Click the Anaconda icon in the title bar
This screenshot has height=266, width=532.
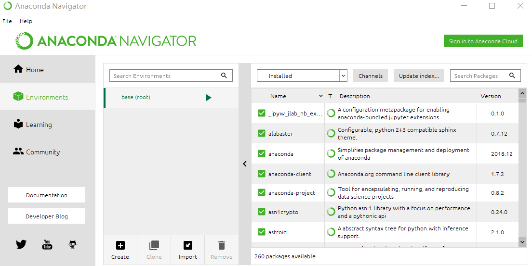click(x=7, y=6)
